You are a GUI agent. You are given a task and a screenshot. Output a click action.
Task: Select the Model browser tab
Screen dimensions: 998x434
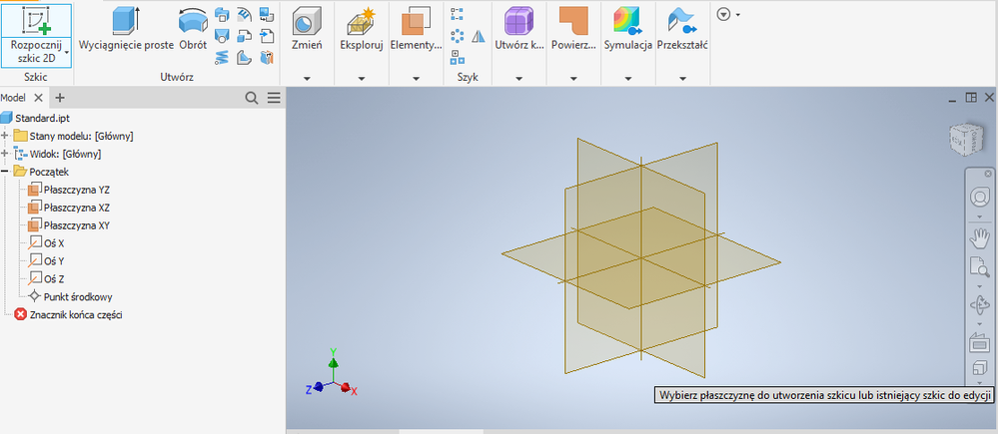13,97
